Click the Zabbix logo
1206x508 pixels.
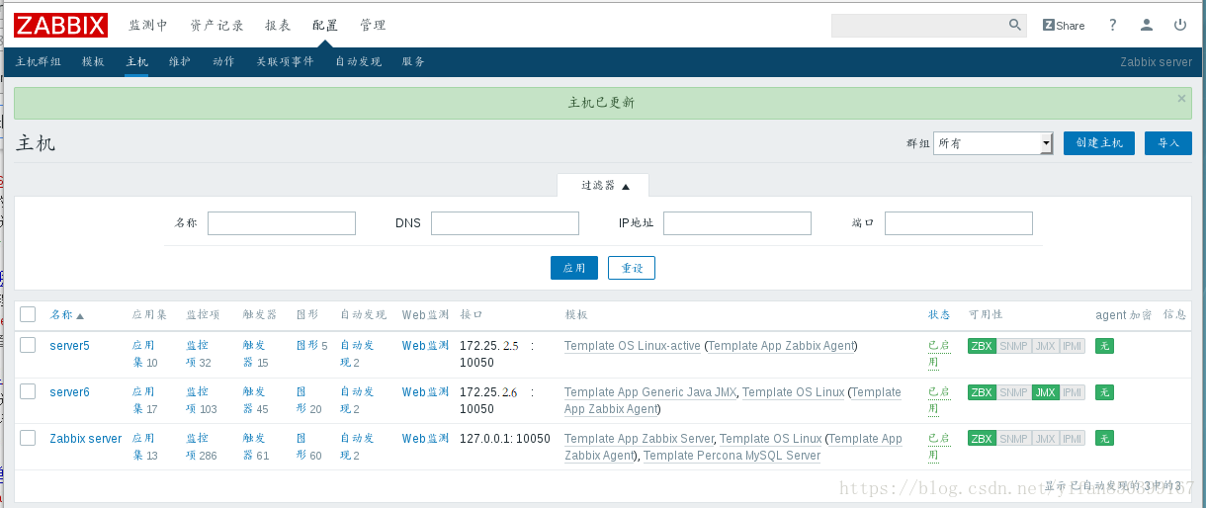coord(61,25)
